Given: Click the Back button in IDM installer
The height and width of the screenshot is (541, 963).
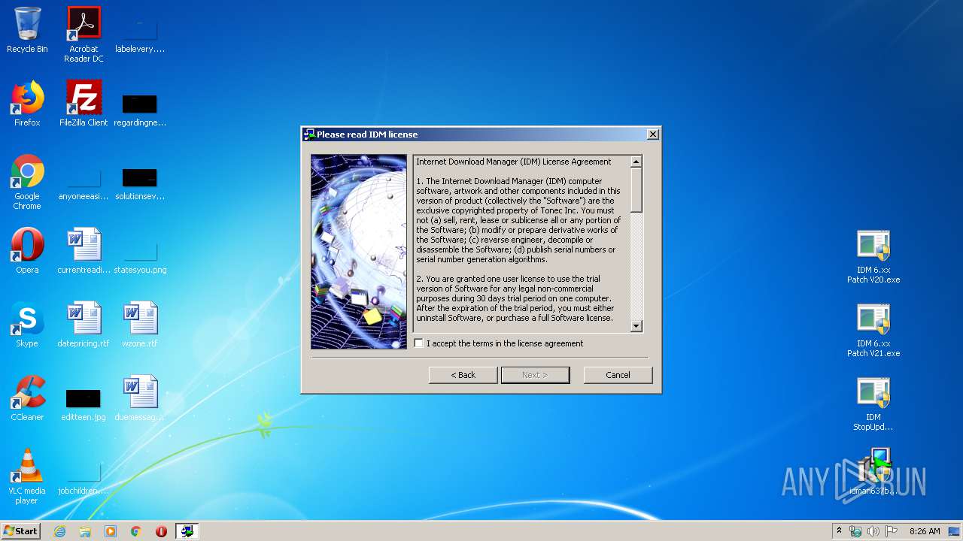Looking at the screenshot, I should [463, 375].
